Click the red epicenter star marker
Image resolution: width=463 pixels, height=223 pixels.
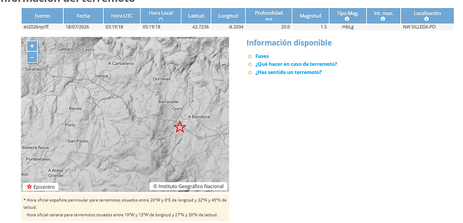pyautogui.click(x=180, y=127)
